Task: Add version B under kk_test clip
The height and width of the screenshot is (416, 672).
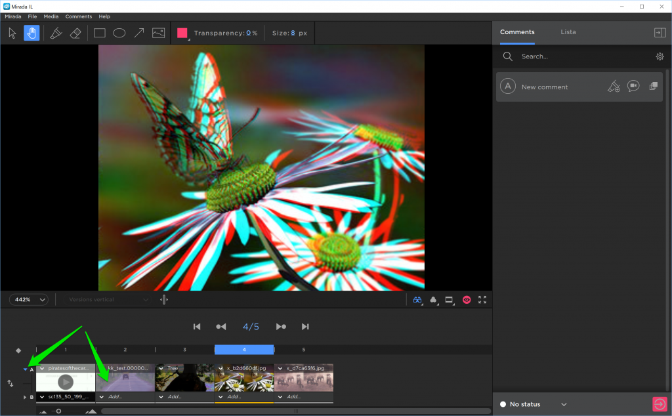Action: click(115, 397)
